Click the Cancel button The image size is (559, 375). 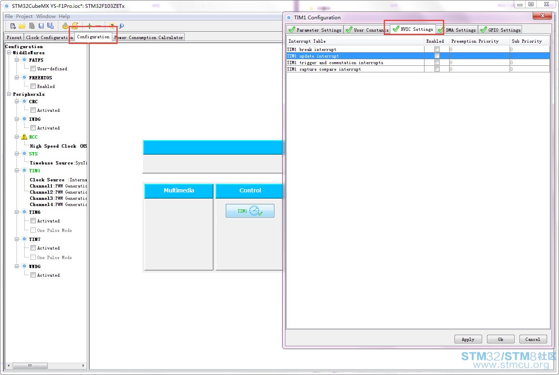coord(533,339)
